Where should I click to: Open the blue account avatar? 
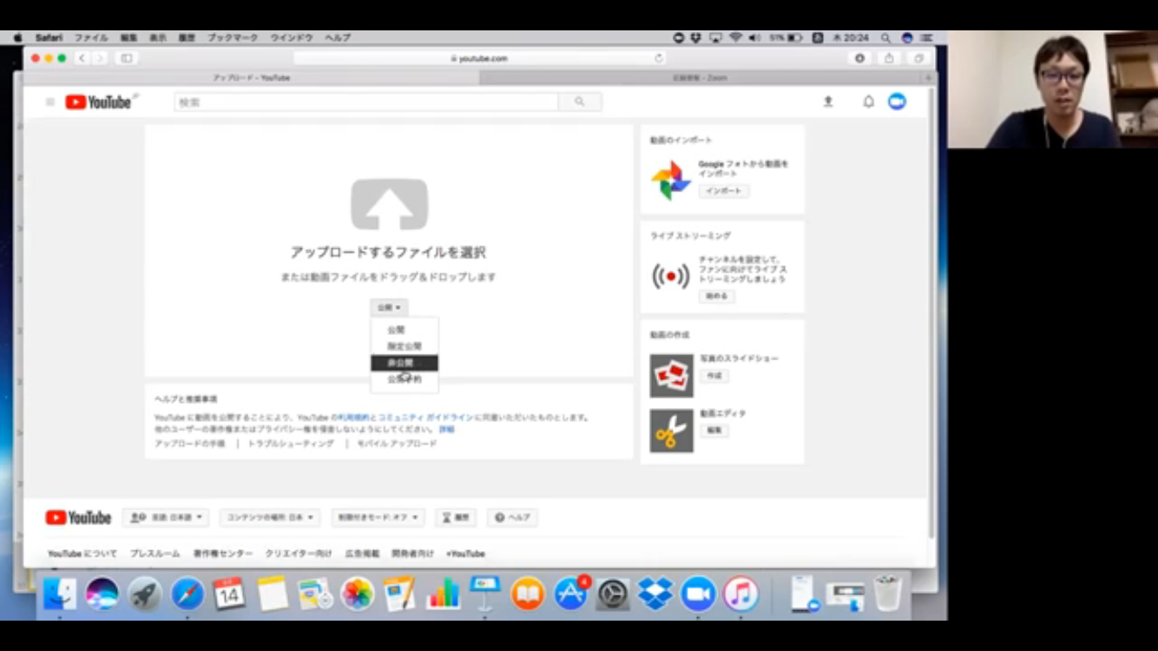tap(897, 102)
